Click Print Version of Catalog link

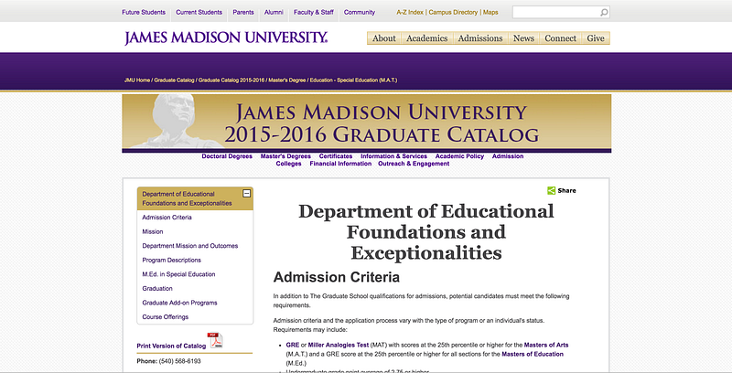pyautogui.click(x=171, y=346)
